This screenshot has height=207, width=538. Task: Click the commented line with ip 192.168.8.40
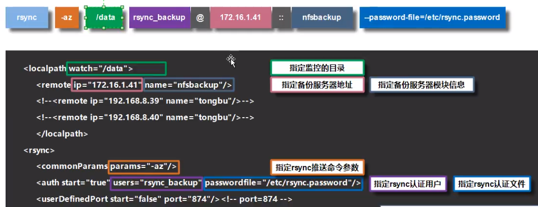coord(145,117)
